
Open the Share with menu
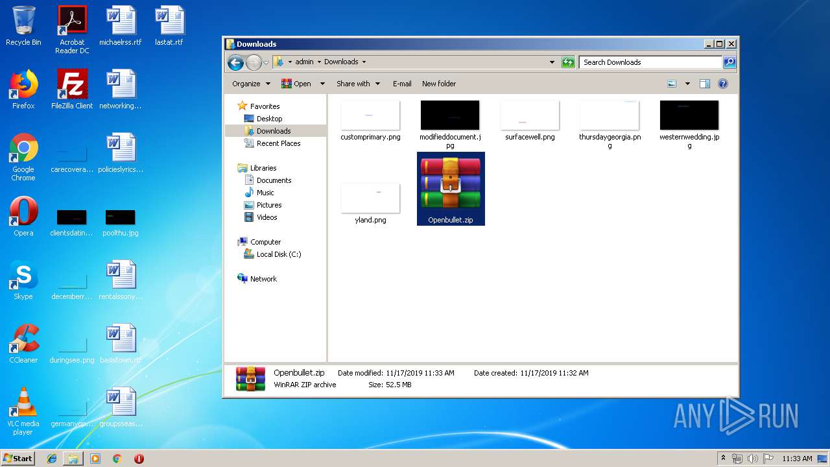pos(358,84)
